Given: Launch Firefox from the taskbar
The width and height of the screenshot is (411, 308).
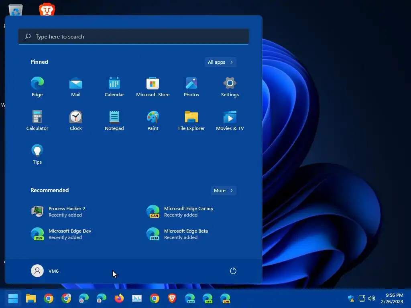Looking at the screenshot, I should [x=119, y=298].
